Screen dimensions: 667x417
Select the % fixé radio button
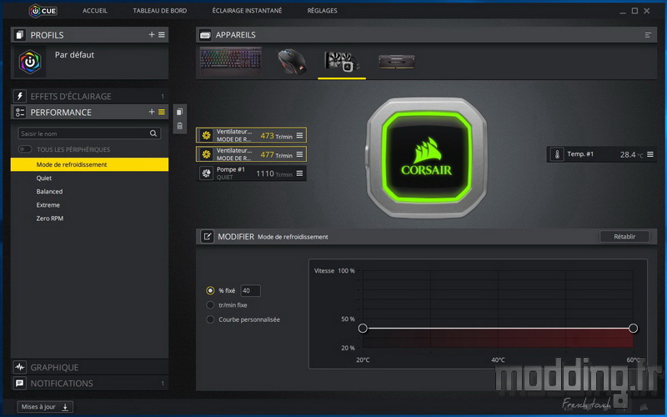click(210, 290)
